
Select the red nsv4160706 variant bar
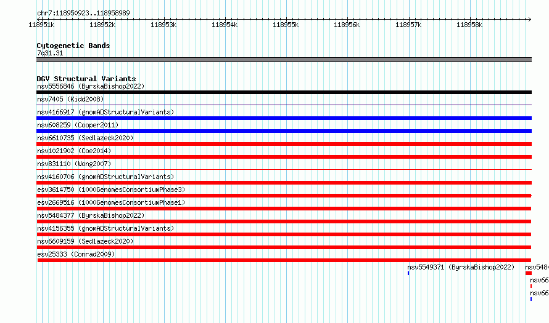tap(284, 183)
